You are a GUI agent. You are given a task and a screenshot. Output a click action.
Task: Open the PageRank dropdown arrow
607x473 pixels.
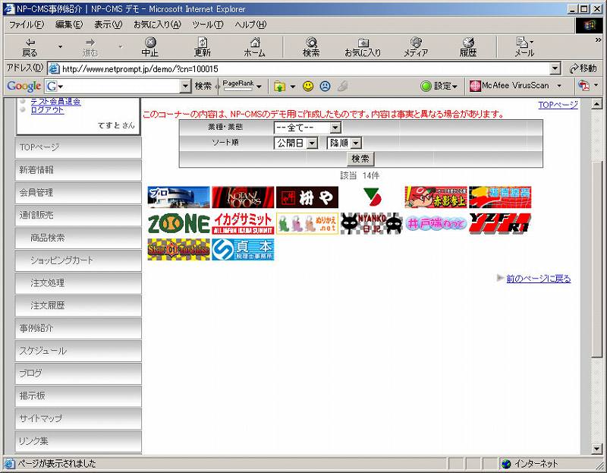(259, 87)
